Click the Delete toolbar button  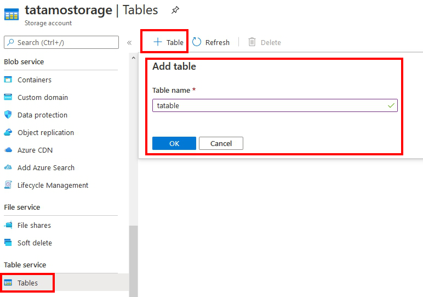tap(264, 42)
